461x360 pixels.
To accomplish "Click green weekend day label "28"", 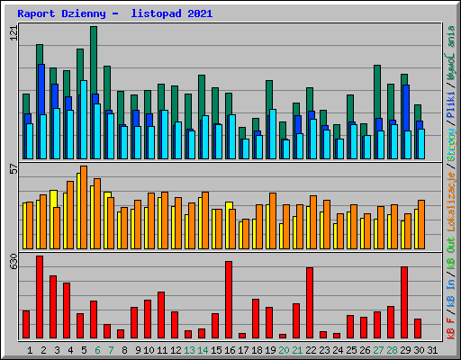I will click(392, 350).
